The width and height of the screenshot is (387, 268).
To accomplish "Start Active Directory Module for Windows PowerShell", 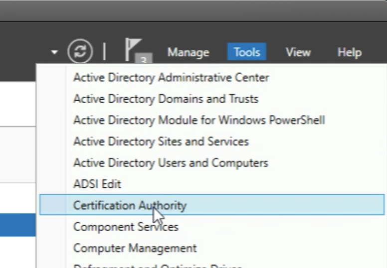I will [x=199, y=120].
